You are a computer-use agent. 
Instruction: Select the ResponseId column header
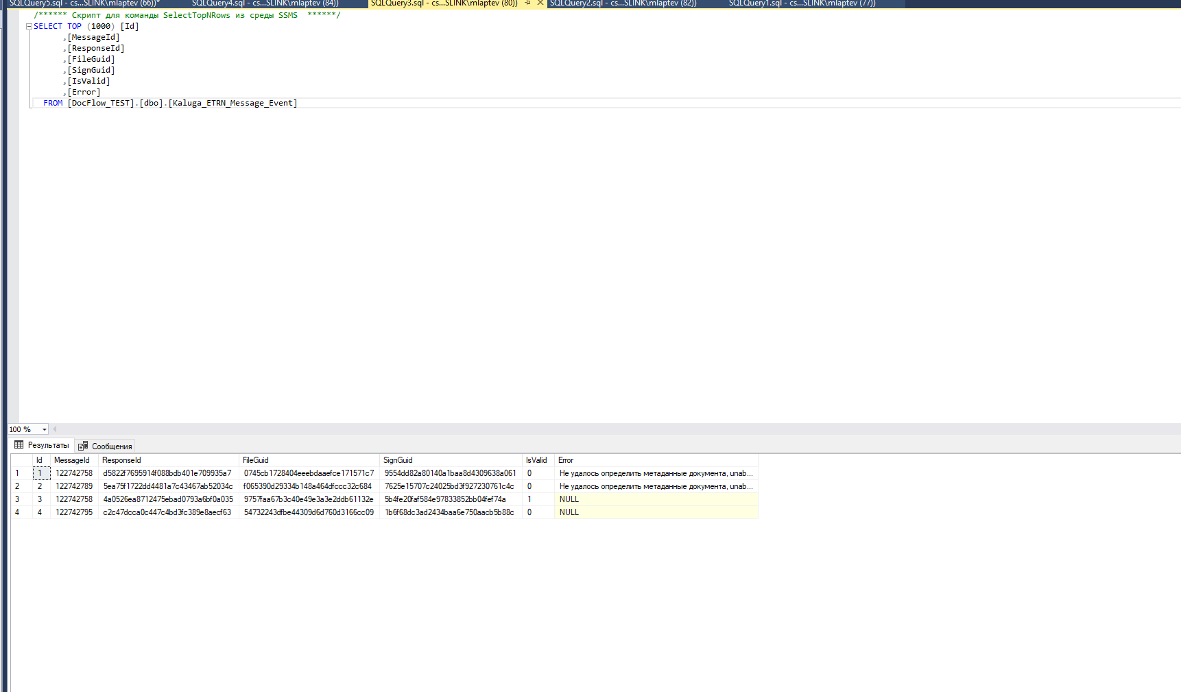[x=169, y=460]
